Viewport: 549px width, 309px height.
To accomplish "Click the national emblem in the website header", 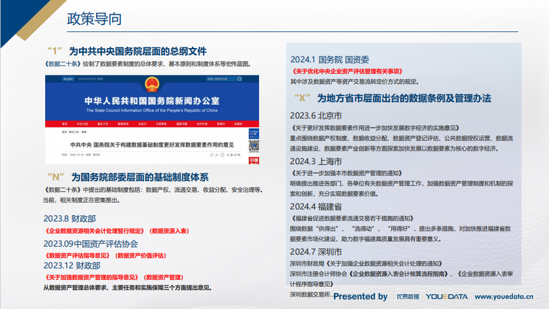I will point(152,86).
